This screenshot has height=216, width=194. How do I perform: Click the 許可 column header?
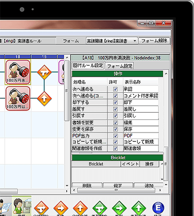[x=115, y=82]
